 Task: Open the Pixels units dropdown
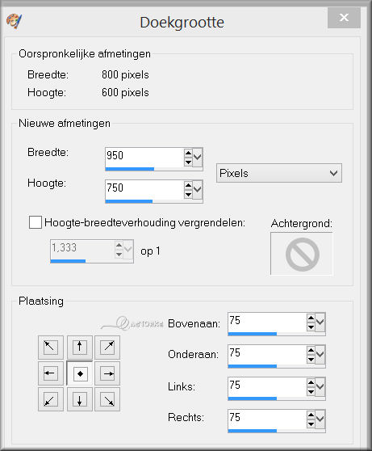pyautogui.click(x=279, y=173)
